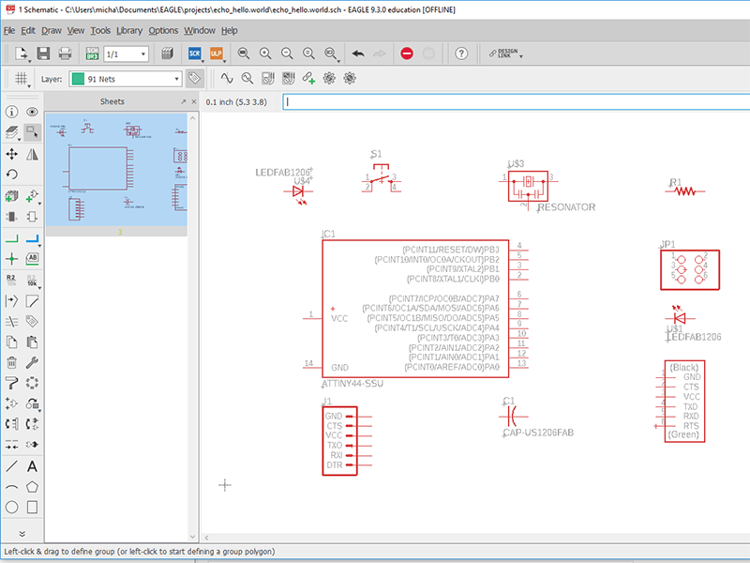The height and width of the screenshot is (563, 750).
Task: Undock the Sheets panel
Action: pos(183,101)
